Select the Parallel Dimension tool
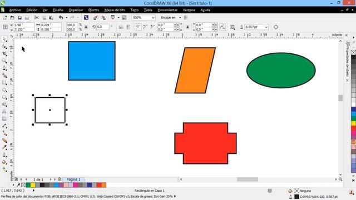This screenshot has width=356, height=200. tap(4, 126)
